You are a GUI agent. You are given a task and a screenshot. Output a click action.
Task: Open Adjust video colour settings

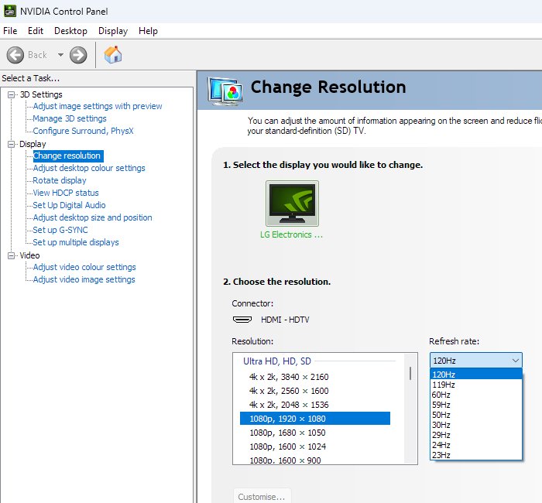click(x=84, y=268)
